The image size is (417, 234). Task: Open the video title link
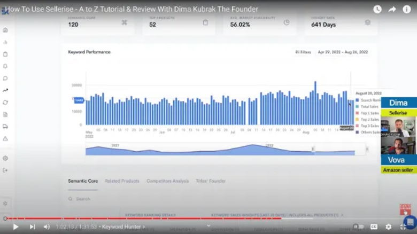(x=132, y=9)
